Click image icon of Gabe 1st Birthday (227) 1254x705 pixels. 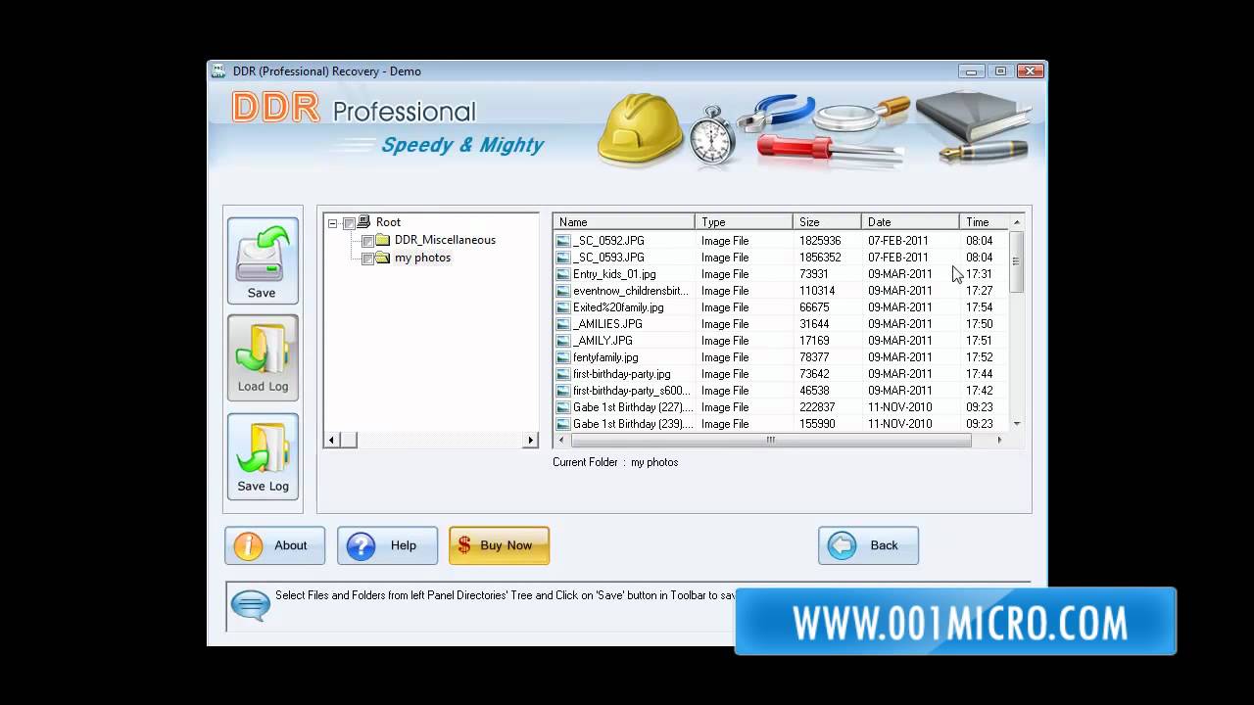click(562, 407)
